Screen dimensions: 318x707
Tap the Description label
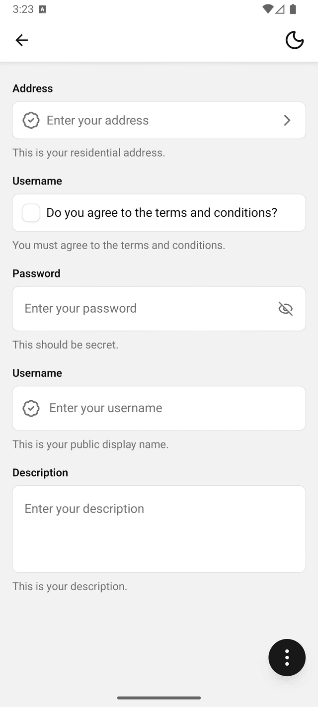40,473
